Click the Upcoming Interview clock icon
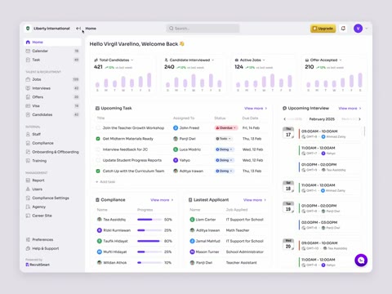 tap(284, 108)
